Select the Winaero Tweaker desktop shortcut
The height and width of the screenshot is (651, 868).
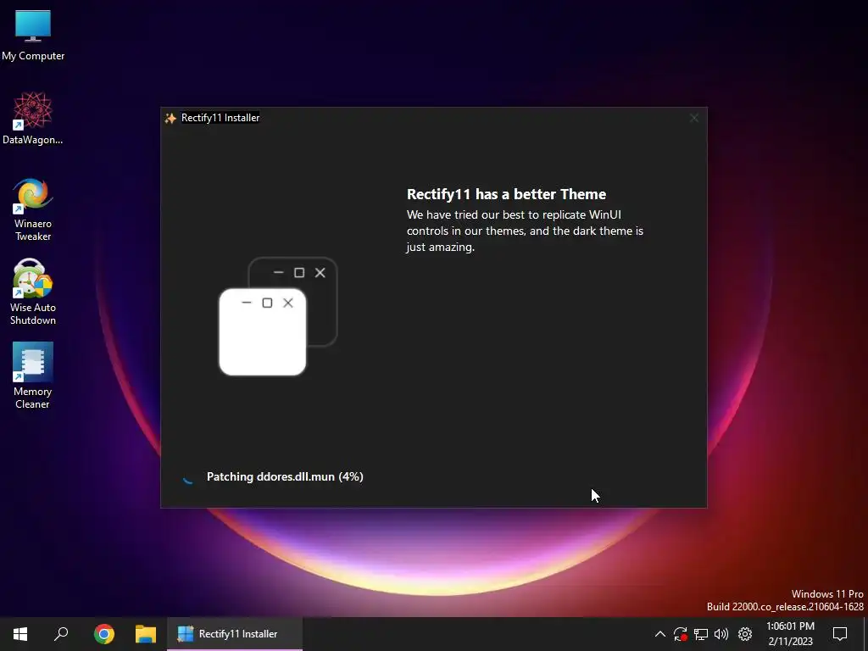(33, 209)
